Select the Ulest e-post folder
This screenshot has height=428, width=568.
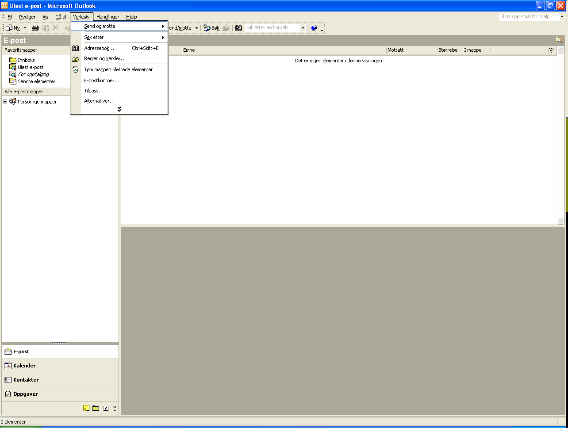[x=31, y=67]
